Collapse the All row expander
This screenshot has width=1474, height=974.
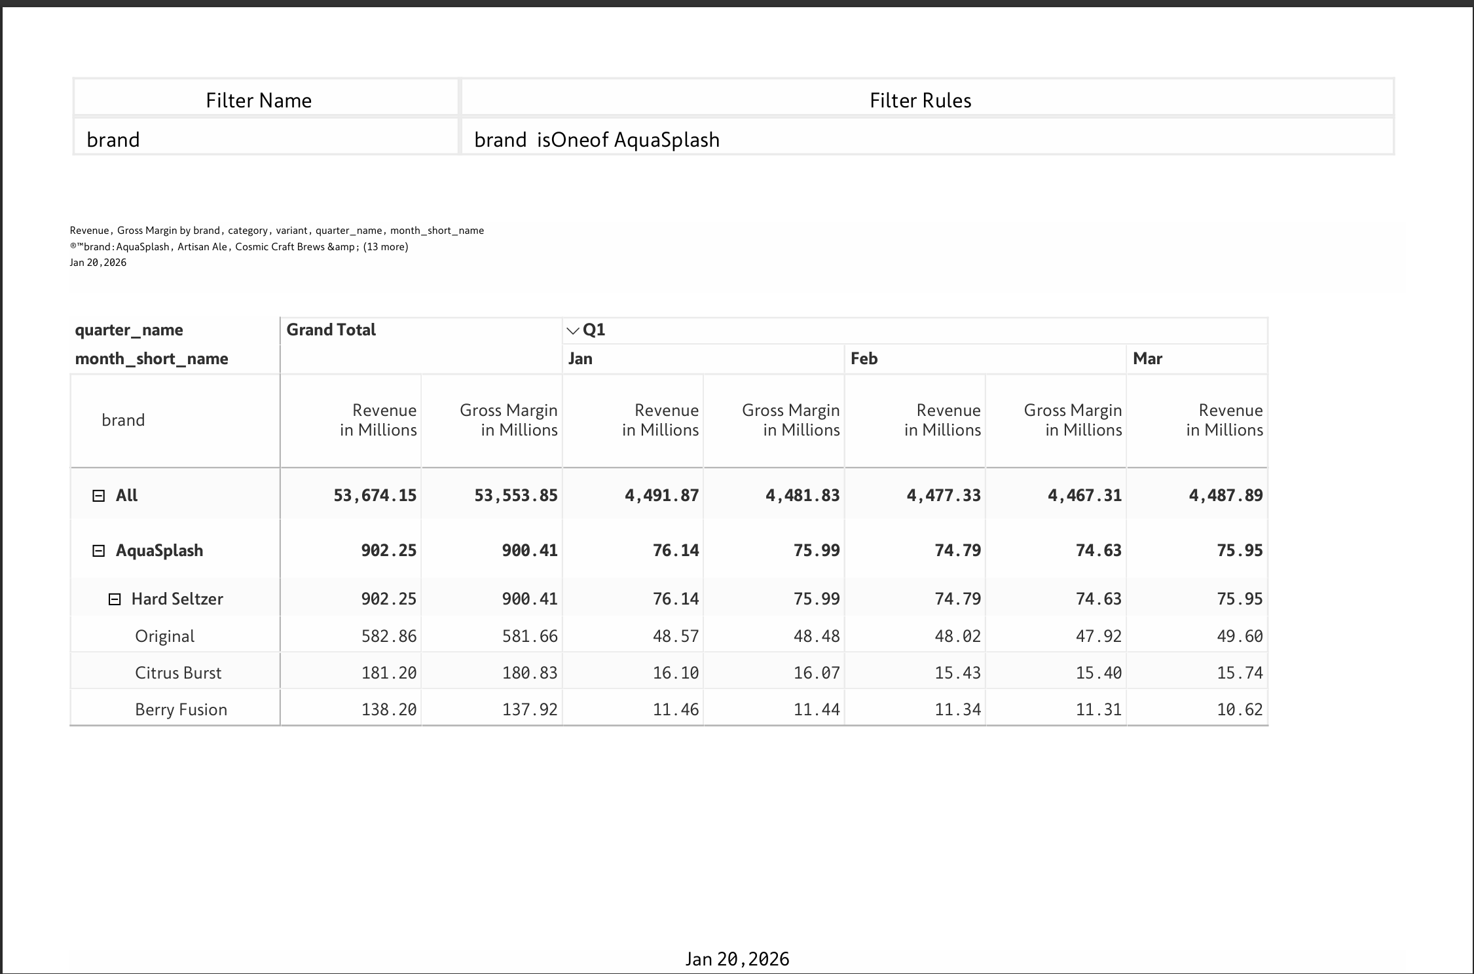[98, 496]
